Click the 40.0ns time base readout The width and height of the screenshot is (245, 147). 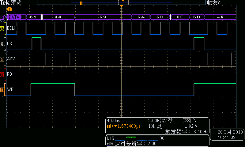[x=113, y=121]
